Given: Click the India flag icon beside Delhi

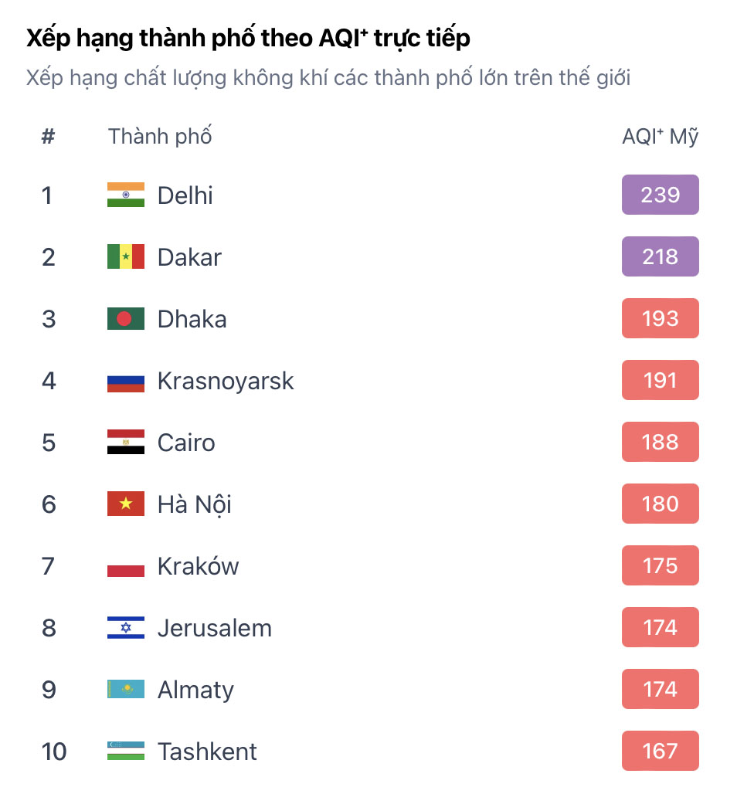Looking at the screenshot, I should coord(126,195).
